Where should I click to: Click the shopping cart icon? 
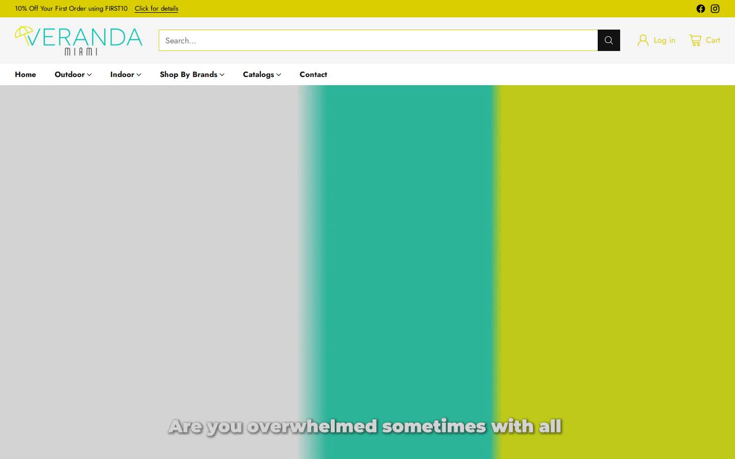tap(695, 40)
